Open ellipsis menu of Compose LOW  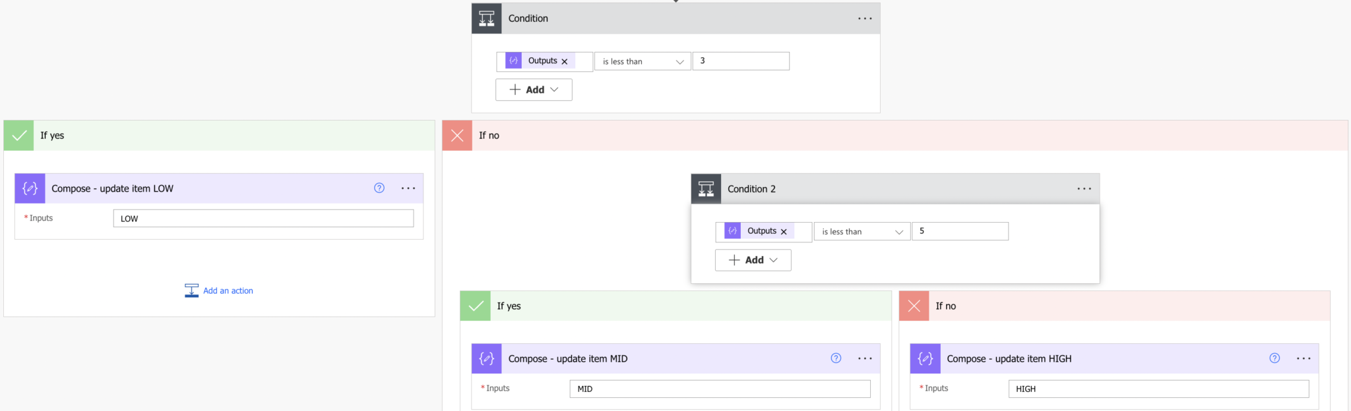(408, 188)
